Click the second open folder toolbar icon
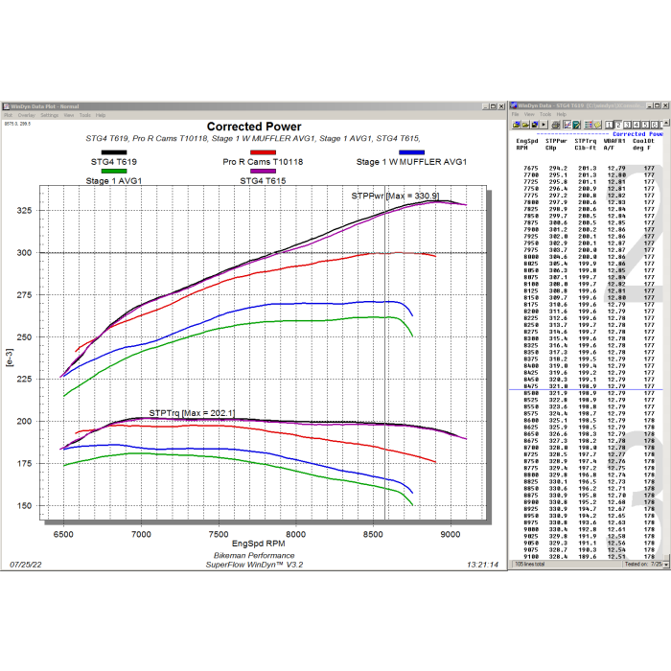671x671 pixels. (525, 125)
